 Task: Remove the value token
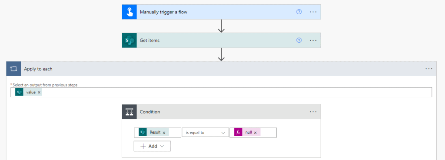tap(39, 92)
